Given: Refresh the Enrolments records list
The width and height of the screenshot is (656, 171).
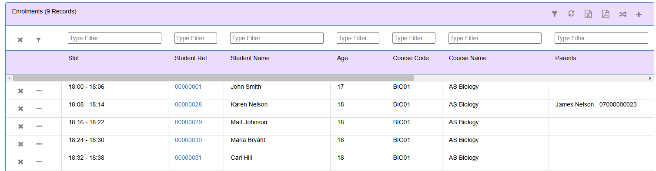Looking at the screenshot, I should [571, 14].
